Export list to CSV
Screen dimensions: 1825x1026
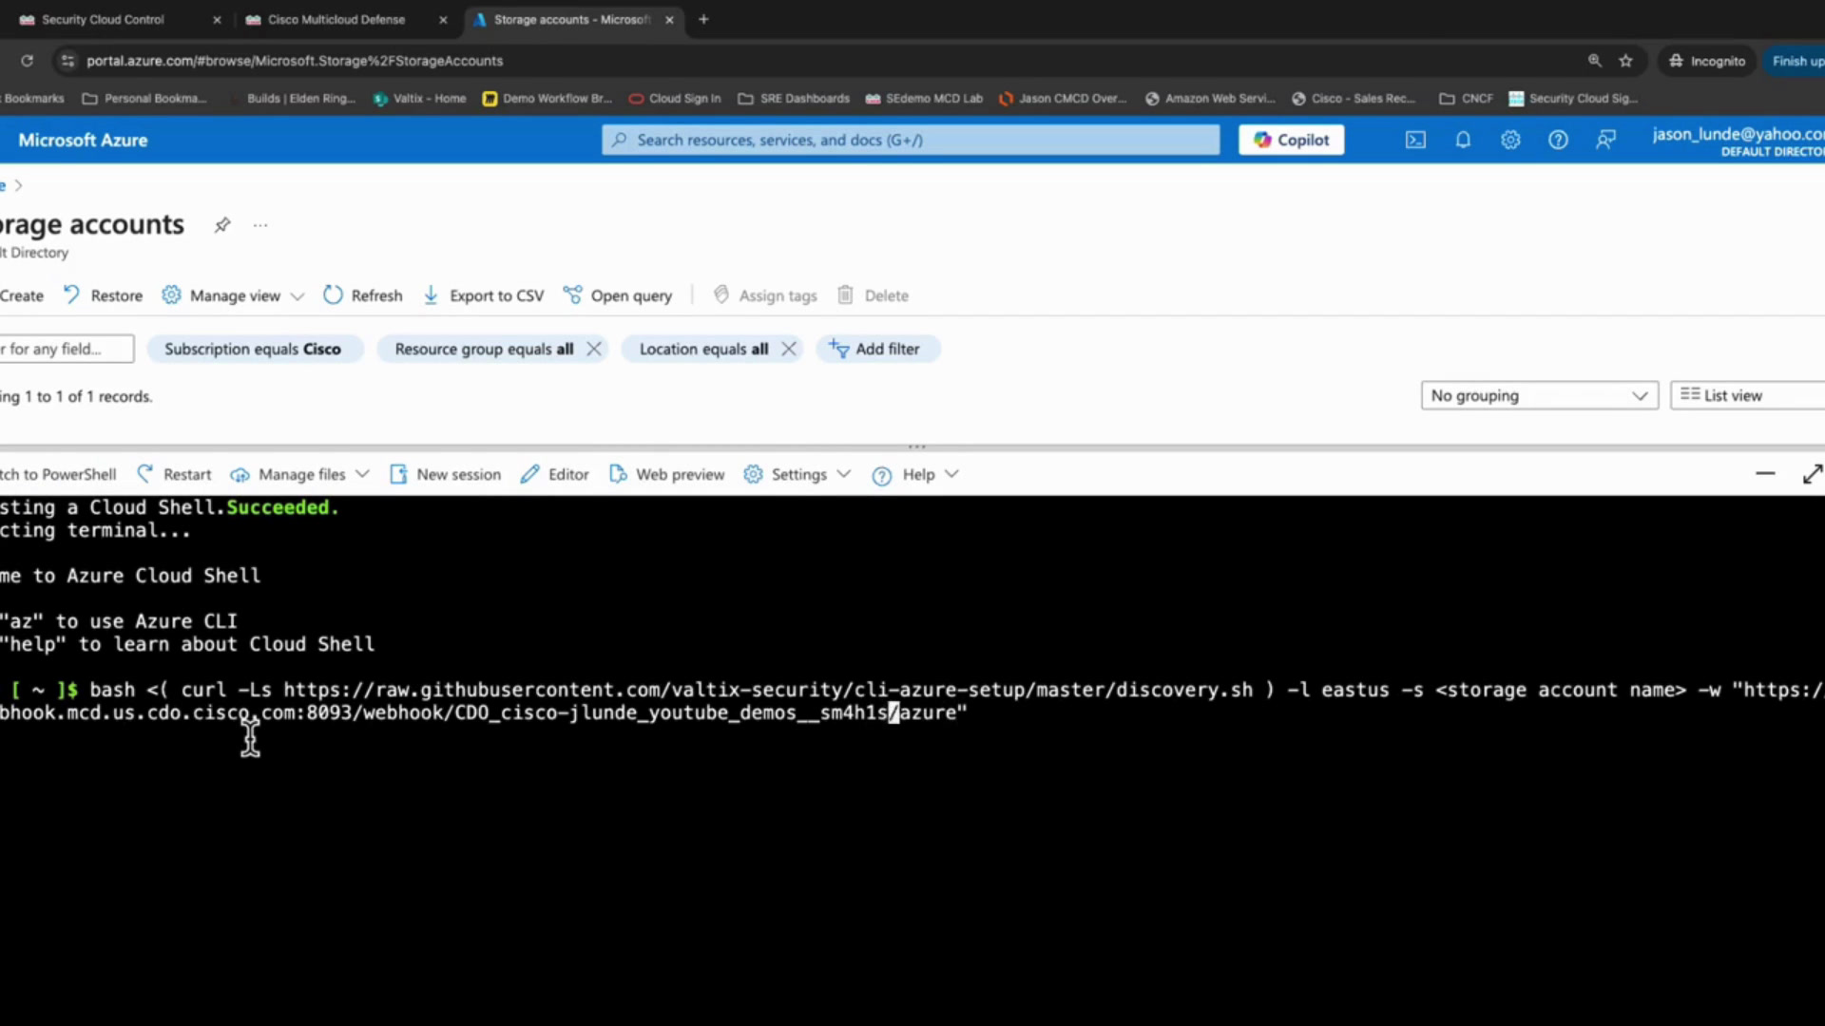484,295
